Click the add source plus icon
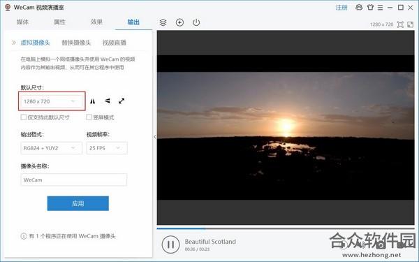419x262 pixels. [x=179, y=22]
